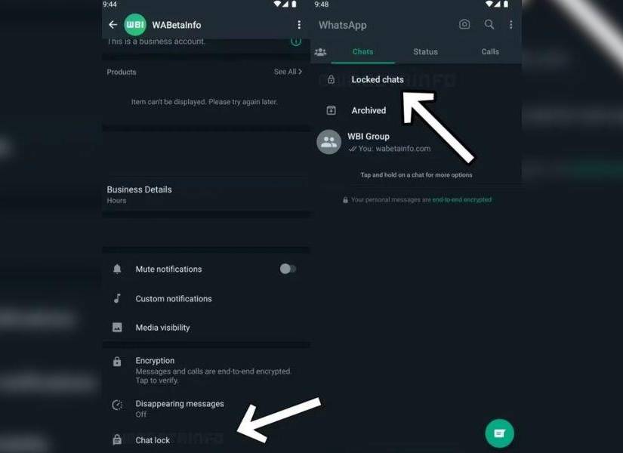Viewport: 623px width, 453px height.
Task: Tap the search magnifier icon
Action: click(489, 25)
